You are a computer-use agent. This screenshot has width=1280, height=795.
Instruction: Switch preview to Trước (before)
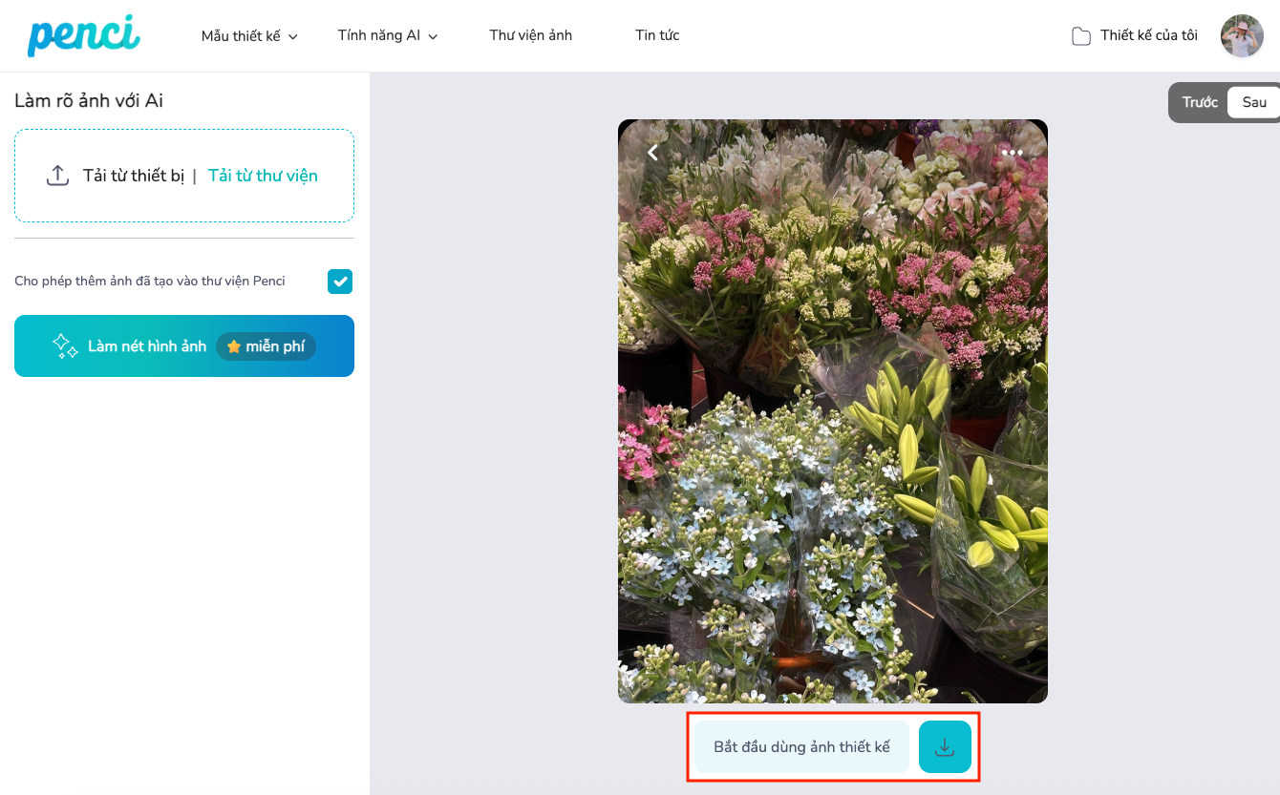pos(1200,102)
